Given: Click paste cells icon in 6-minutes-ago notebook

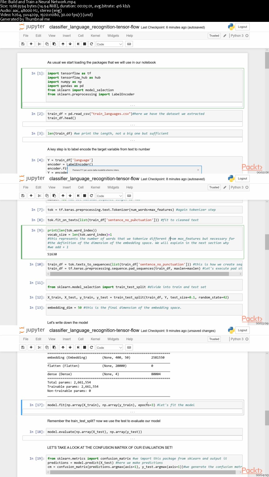Looking at the screenshot, I should point(54,44).
